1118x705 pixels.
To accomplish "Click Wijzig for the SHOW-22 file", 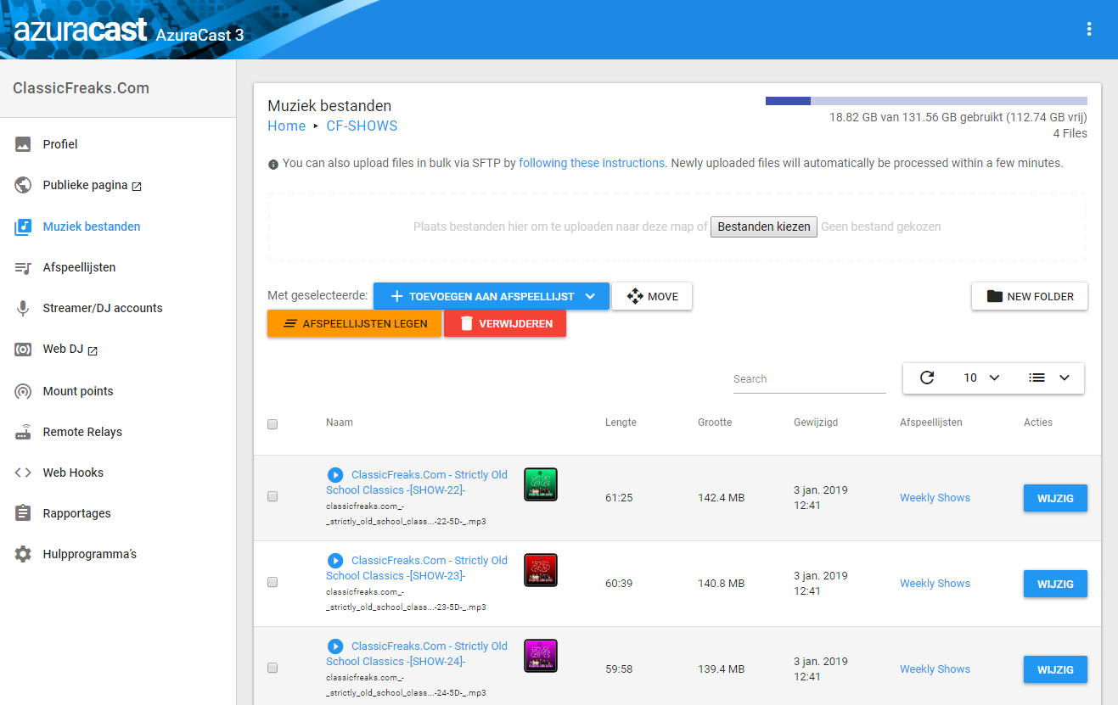I will pyautogui.click(x=1055, y=498).
